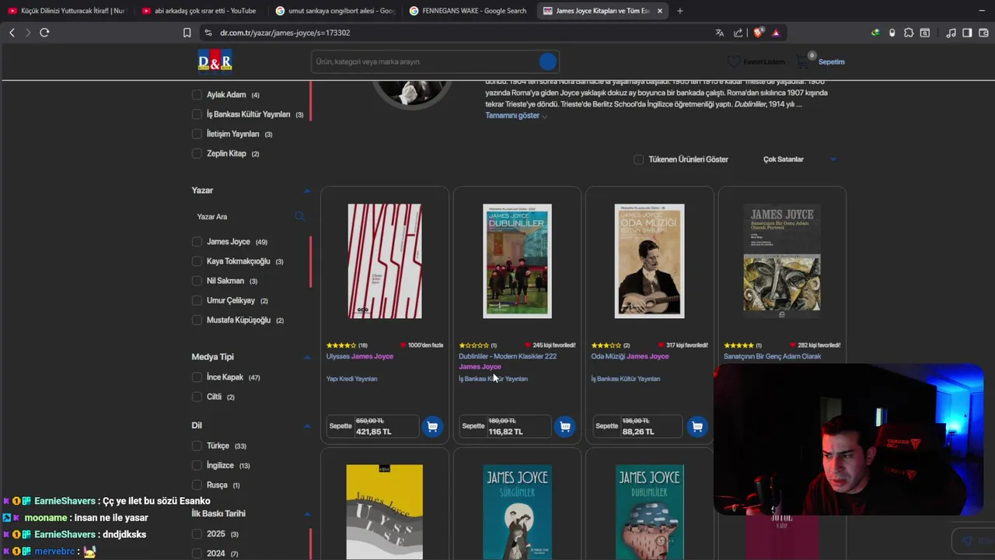Click the Favori Listem heart icon
The image size is (995, 560).
[733, 61]
